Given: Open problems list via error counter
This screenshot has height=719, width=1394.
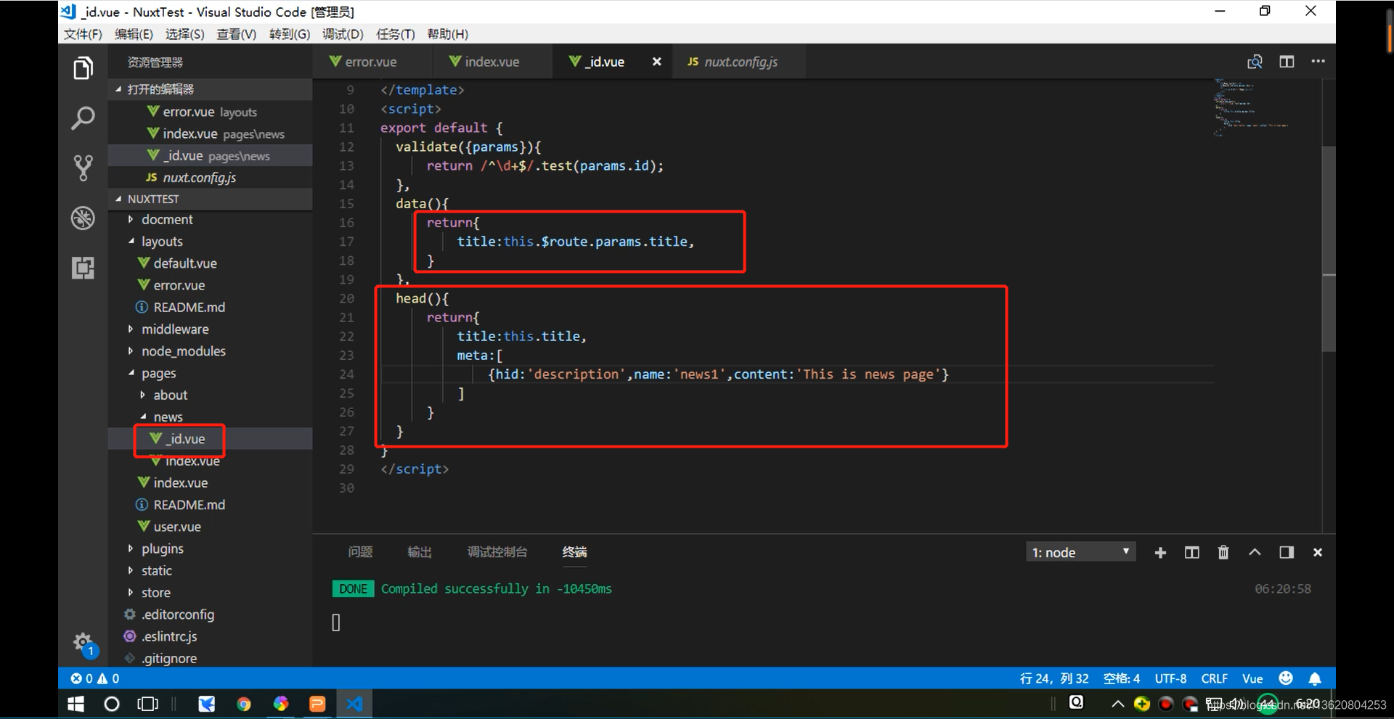Looking at the screenshot, I should click(x=94, y=678).
